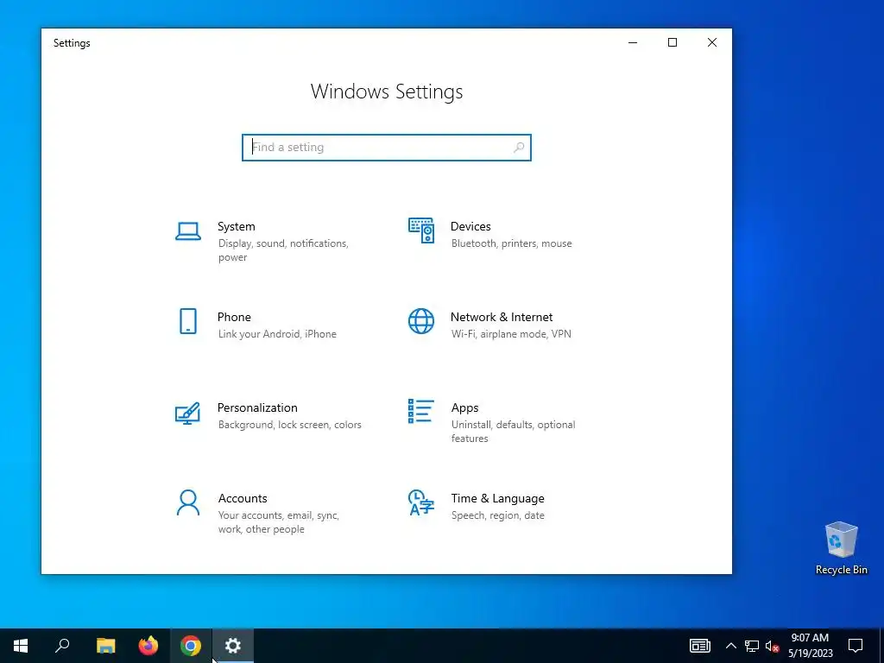Maximize the Settings window
The height and width of the screenshot is (663, 884).
coord(672,43)
